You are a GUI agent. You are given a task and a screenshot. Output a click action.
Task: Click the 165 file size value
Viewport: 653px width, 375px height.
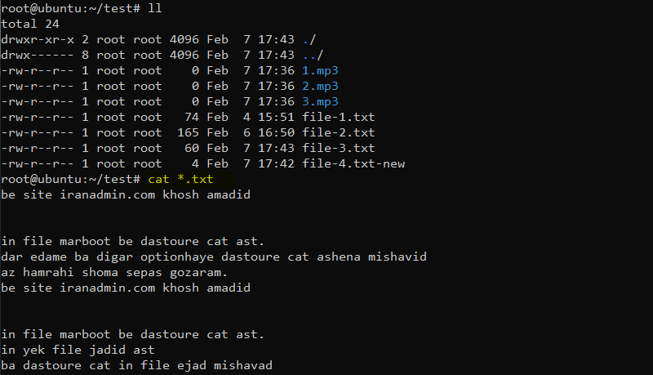(188, 132)
